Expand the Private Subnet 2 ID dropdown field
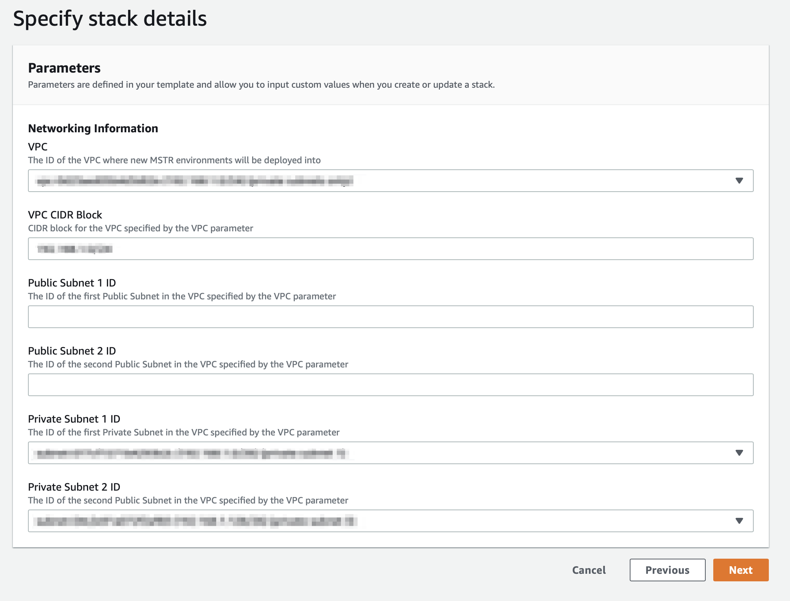 point(390,521)
